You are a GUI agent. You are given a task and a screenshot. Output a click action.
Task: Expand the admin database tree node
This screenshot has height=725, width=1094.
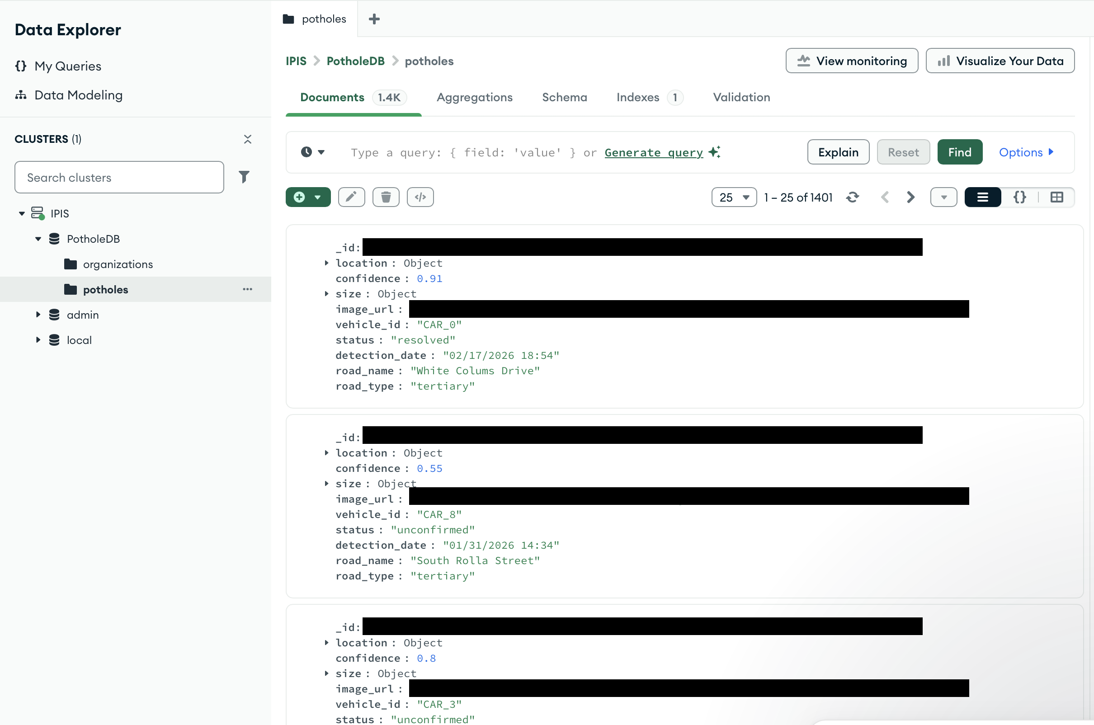coord(38,315)
